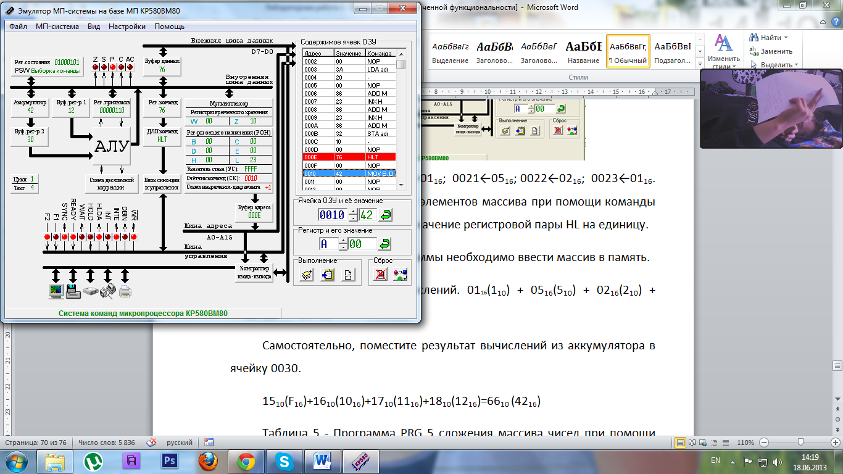
Task: Open МП-система menu
Action: 57,27
